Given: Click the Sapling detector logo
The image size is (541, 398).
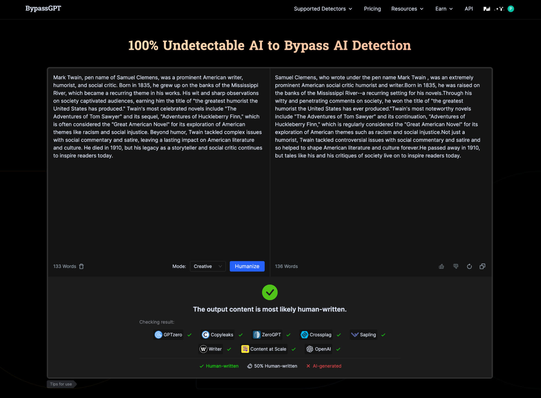Looking at the screenshot, I should tap(355, 335).
